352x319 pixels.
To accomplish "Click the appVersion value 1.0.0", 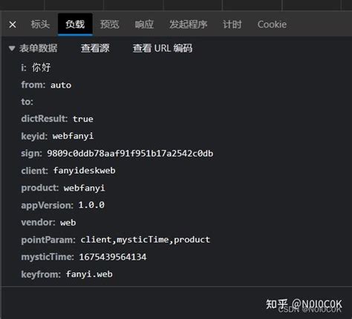I will pos(91,205).
